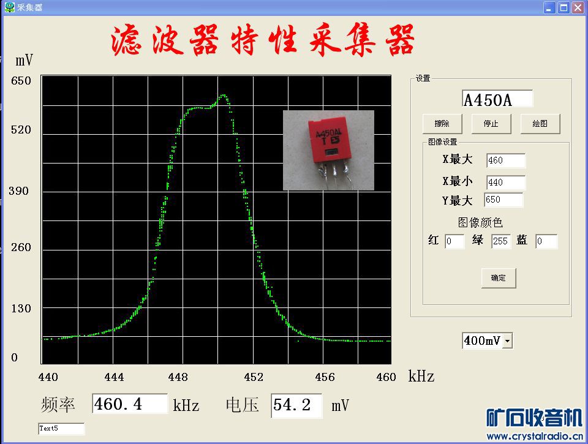Click the 设置 group label
The width and height of the screenshot is (588, 444).
click(x=423, y=78)
